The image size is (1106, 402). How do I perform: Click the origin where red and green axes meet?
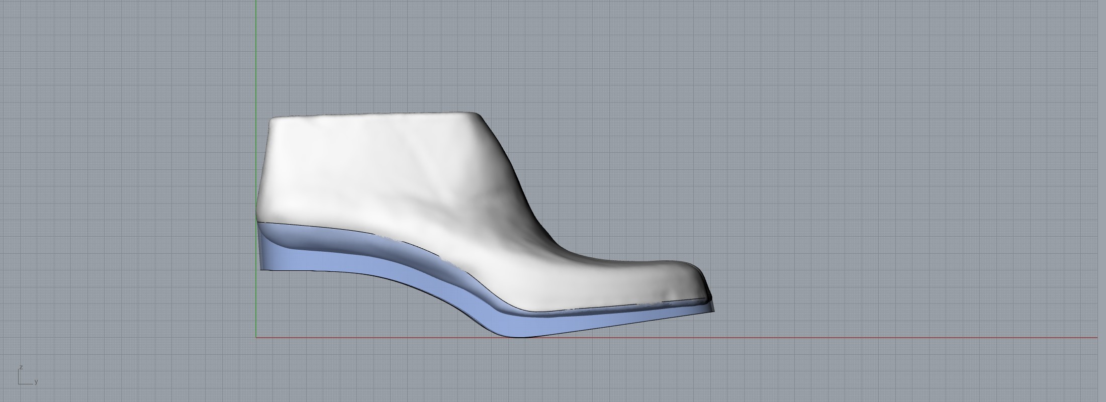click(256, 338)
